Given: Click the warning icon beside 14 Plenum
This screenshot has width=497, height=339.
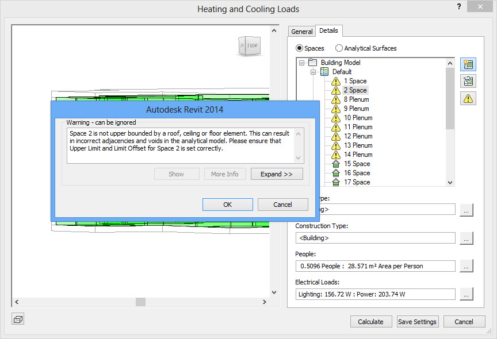Looking at the screenshot, I should tap(336, 155).
